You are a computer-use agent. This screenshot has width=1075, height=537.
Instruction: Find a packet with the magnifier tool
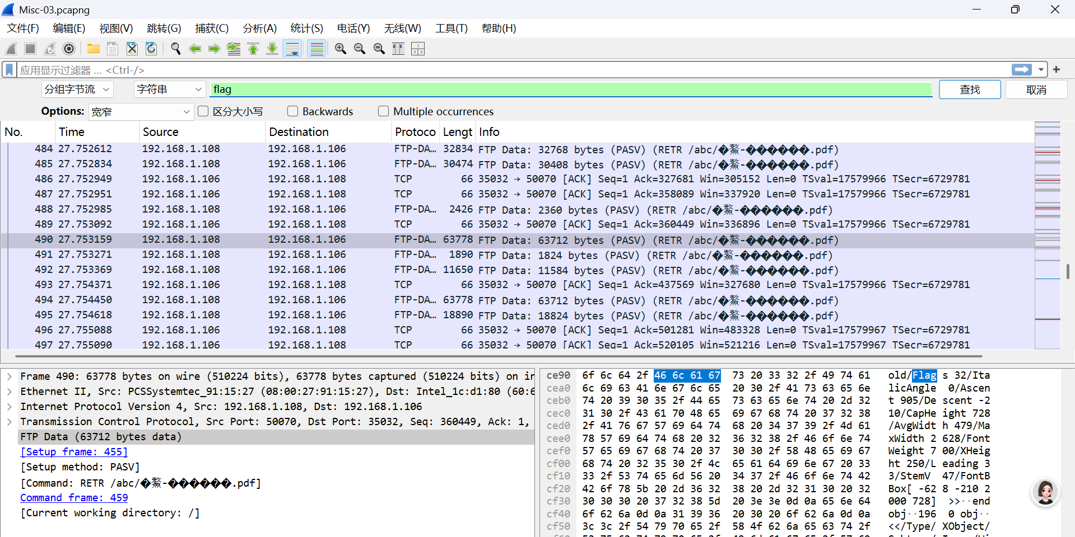coord(175,49)
